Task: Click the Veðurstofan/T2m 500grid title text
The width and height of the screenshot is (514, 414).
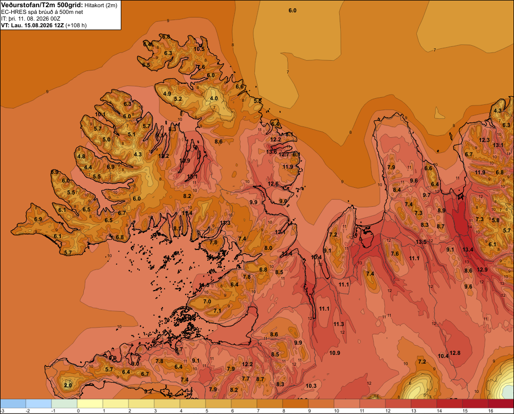Action: [x=42, y=5]
